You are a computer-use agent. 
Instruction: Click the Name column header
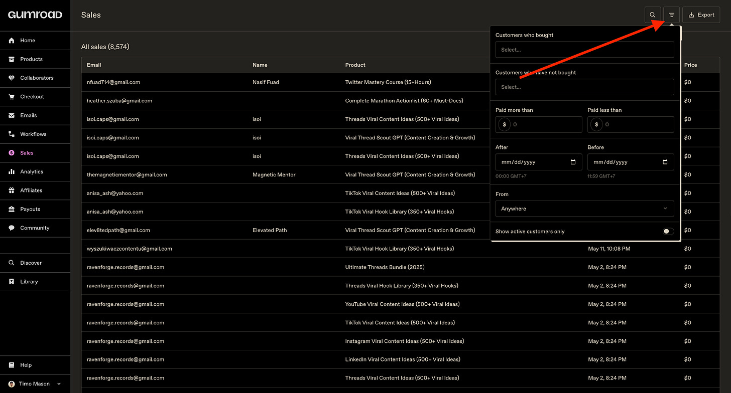(x=260, y=65)
